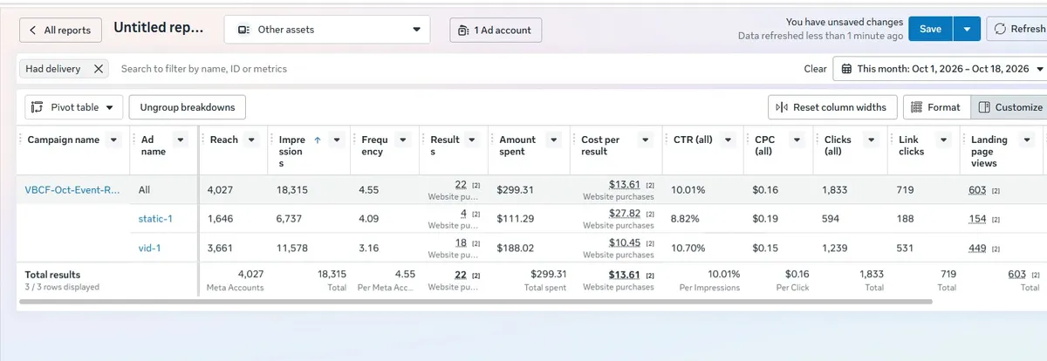
Task: Select the 6,737 impressions cell
Action: pos(308,219)
